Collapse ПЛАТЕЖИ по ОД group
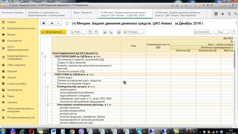This screenshot has width=238, height=134. pos(45,74)
